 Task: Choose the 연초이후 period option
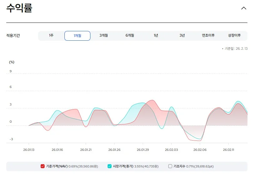tap(208, 36)
